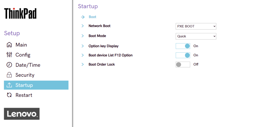This screenshot has width=258, height=127.
Task: Enable the Boot Order Lock toggle
Action: tap(183, 64)
